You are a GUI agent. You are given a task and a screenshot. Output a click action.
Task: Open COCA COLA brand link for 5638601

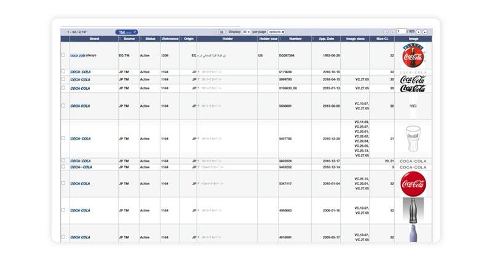pyautogui.click(x=80, y=106)
